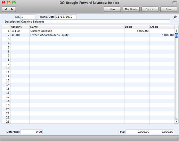Click the Duplicate button
The image size is (179, 141).
(131, 9)
